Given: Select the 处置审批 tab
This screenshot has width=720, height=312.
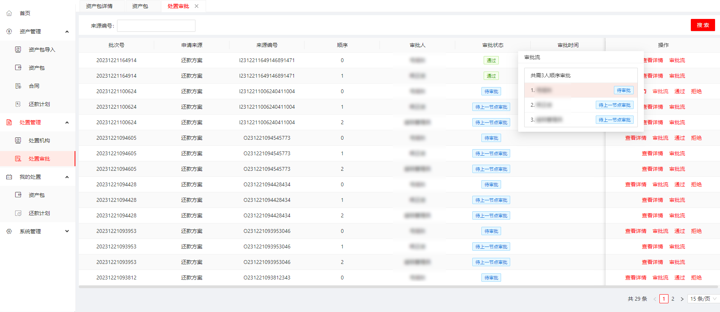Looking at the screenshot, I should (x=178, y=6).
